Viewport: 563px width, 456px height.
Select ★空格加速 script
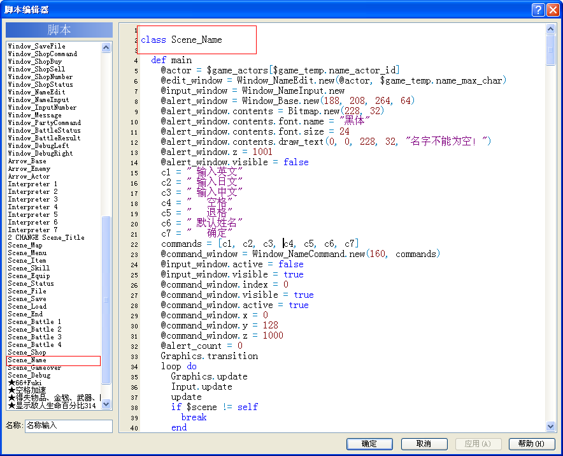[27, 390]
